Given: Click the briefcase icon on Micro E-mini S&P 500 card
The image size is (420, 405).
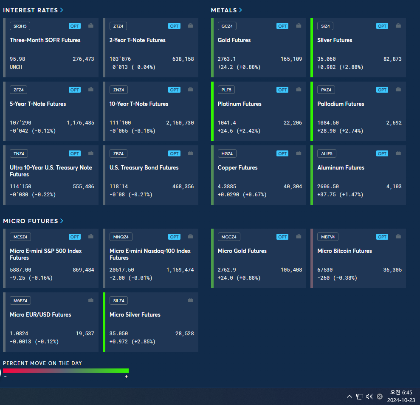Looking at the screenshot, I should tap(91, 237).
